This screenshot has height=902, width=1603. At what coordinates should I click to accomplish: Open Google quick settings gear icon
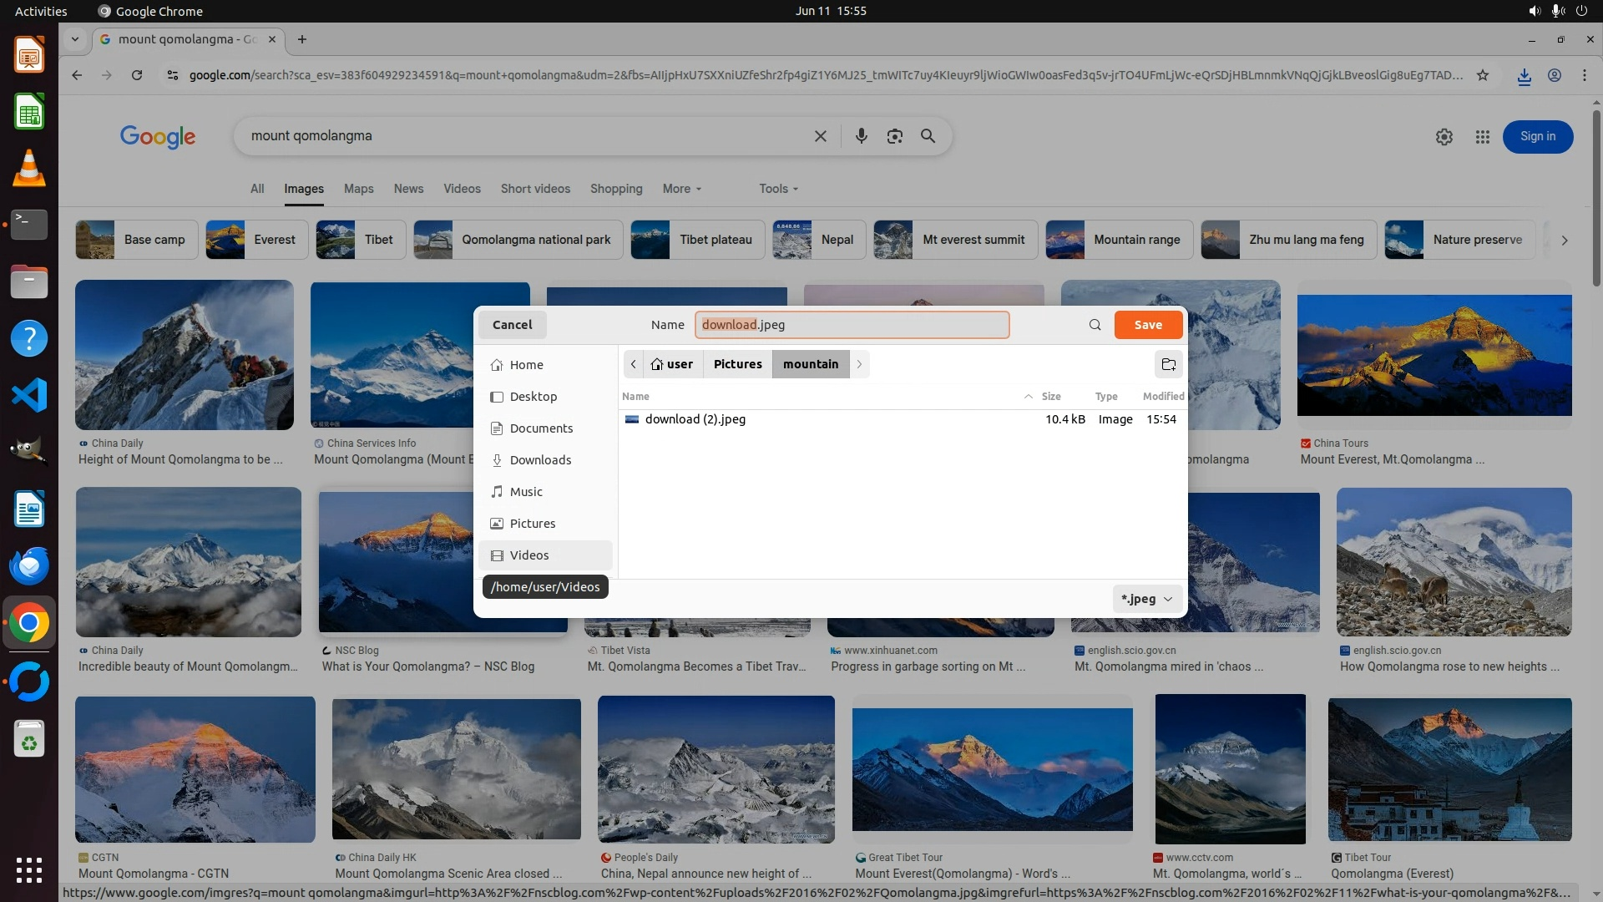tap(1444, 137)
